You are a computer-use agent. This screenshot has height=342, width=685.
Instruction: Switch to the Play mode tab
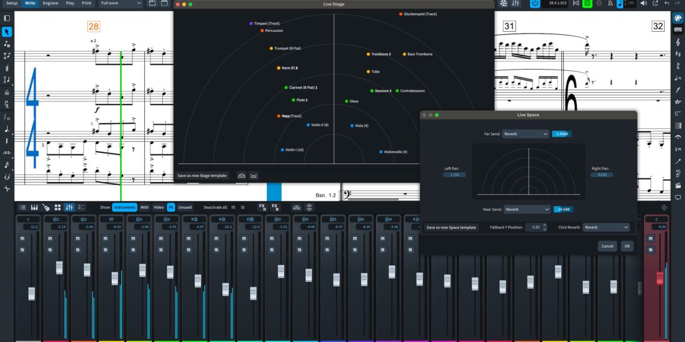coord(70,3)
